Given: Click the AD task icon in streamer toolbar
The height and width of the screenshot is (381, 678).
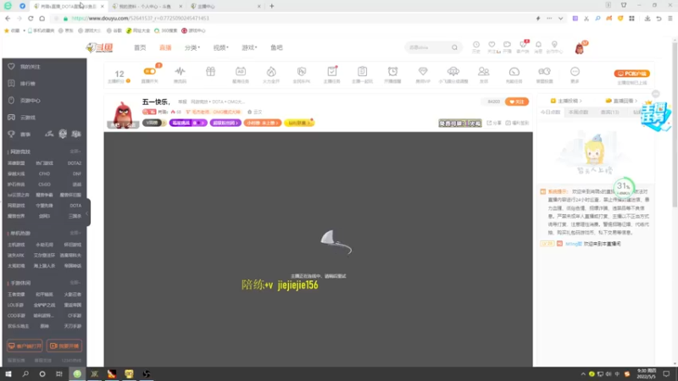Looking at the screenshot, I should click(241, 71).
